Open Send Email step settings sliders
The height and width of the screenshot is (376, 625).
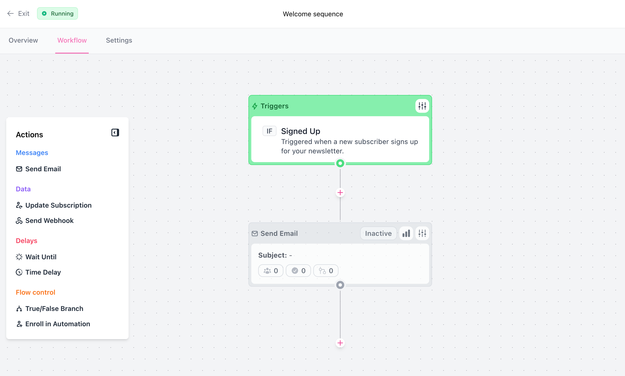coord(422,233)
